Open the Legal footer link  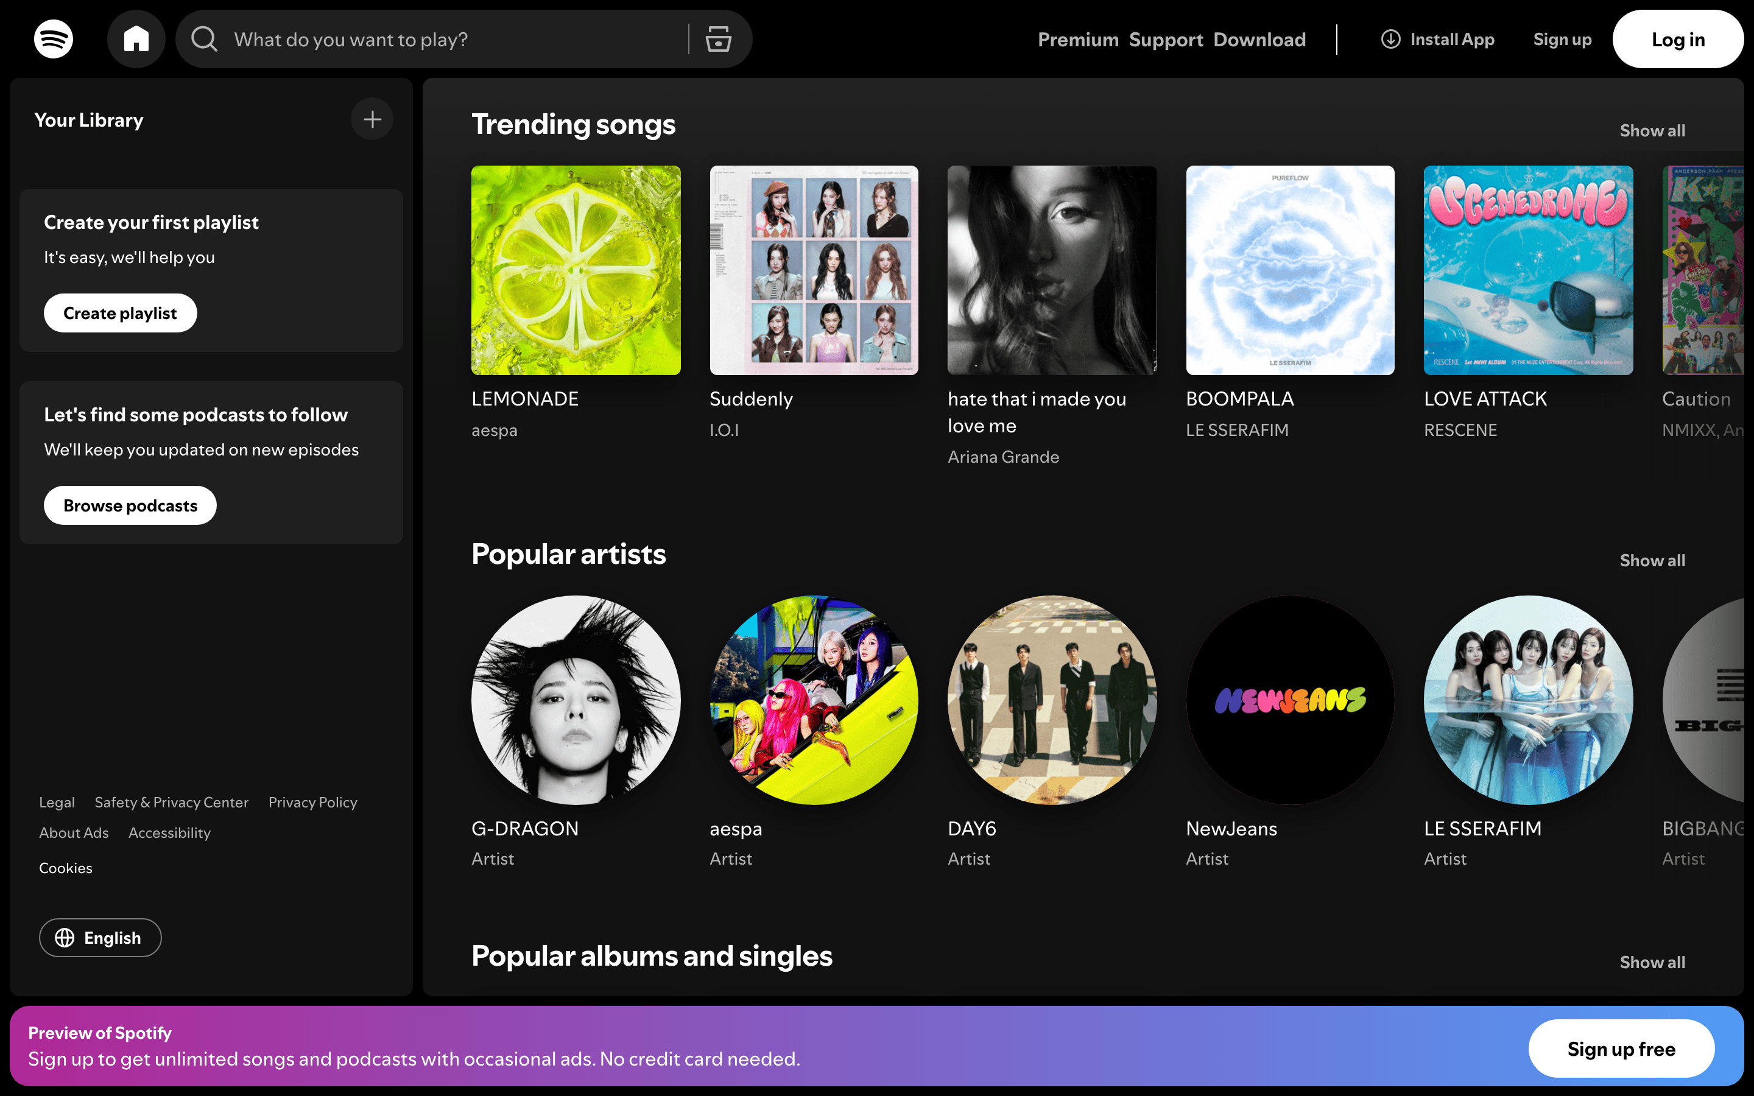[x=57, y=803]
